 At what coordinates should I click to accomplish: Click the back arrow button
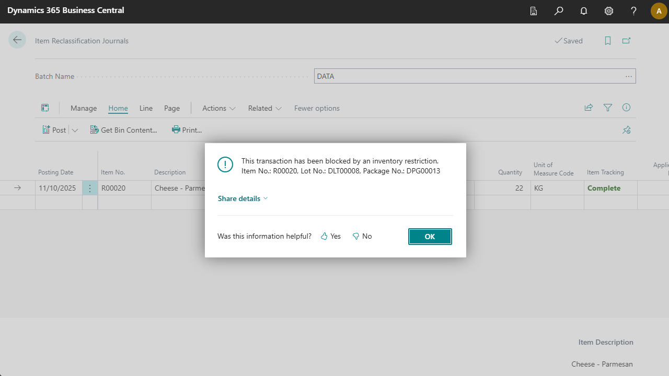pos(17,40)
